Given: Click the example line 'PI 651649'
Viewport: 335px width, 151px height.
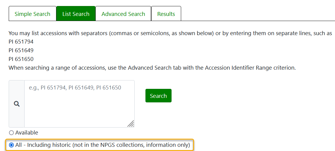Looking at the screenshot, I should point(21,50).
